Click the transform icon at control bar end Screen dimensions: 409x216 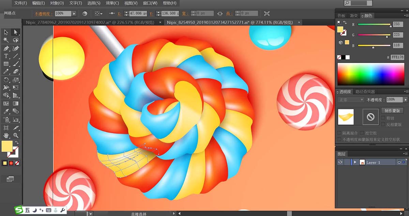pos(267,13)
